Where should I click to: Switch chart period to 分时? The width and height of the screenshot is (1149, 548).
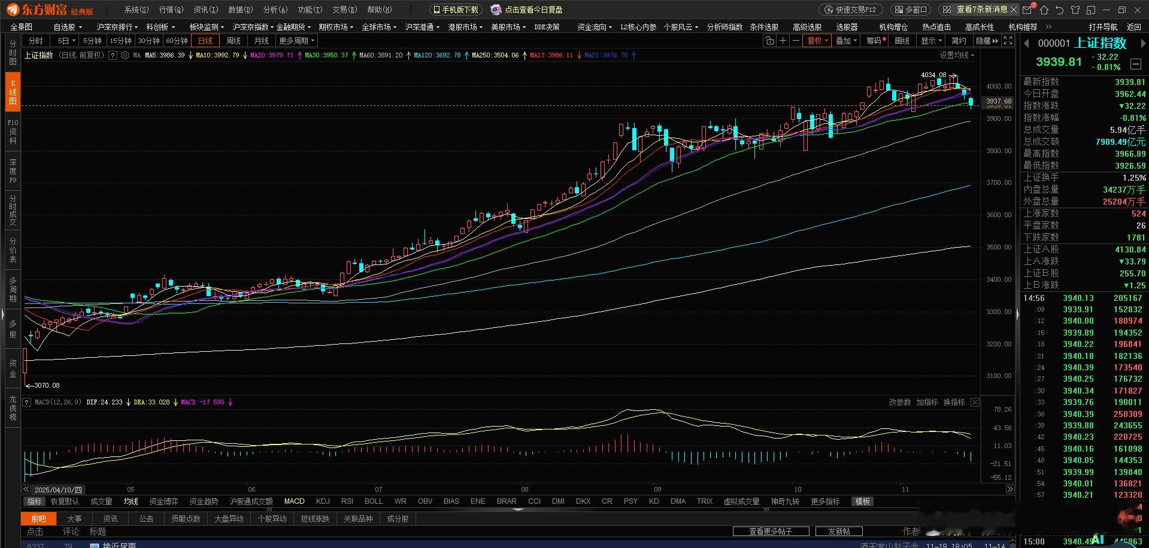(36, 41)
